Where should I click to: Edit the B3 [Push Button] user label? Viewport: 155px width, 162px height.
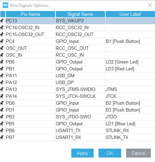click(x=130, y=110)
